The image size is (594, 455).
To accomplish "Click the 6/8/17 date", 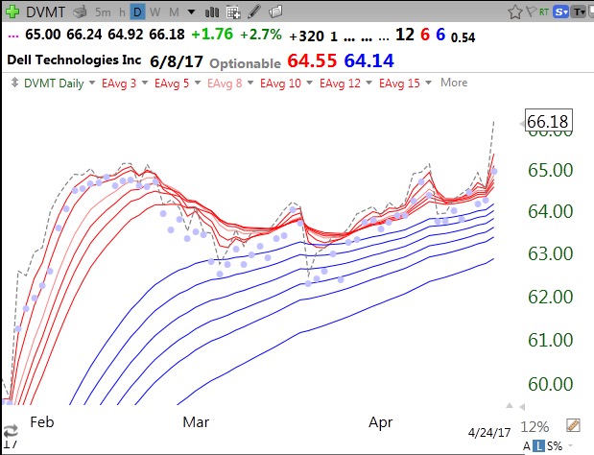I will click(x=177, y=61).
